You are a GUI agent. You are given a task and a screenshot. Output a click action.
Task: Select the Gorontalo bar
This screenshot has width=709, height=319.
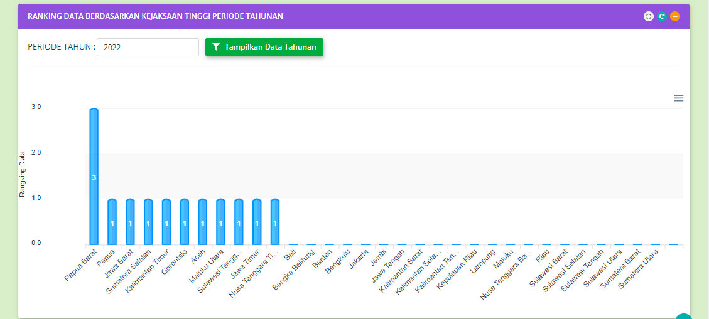[x=185, y=222]
